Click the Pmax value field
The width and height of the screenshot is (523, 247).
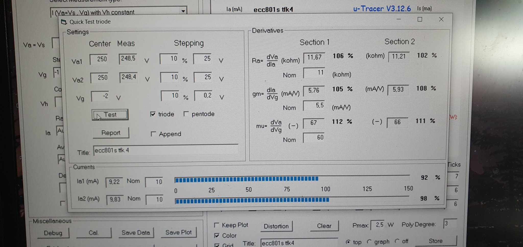pos(378,225)
